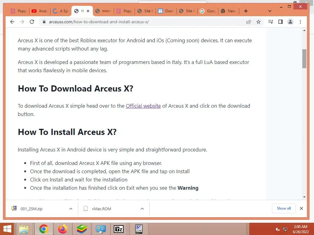314x235 pixels.
Task: Close the active How-to tab
Action: pyautogui.click(x=88, y=11)
